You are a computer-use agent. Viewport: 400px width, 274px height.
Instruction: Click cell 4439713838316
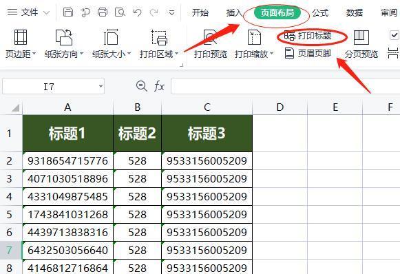pos(67,232)
